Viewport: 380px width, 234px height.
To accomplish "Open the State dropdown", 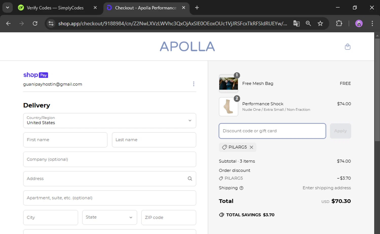I will point(109,217).
